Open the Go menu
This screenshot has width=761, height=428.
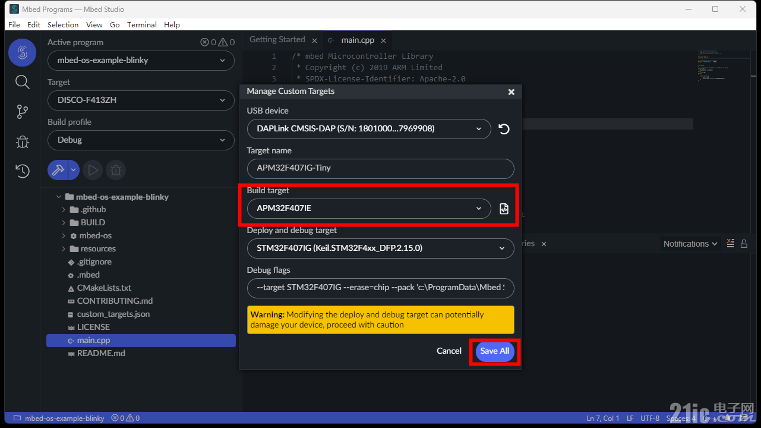click(115, 24)
